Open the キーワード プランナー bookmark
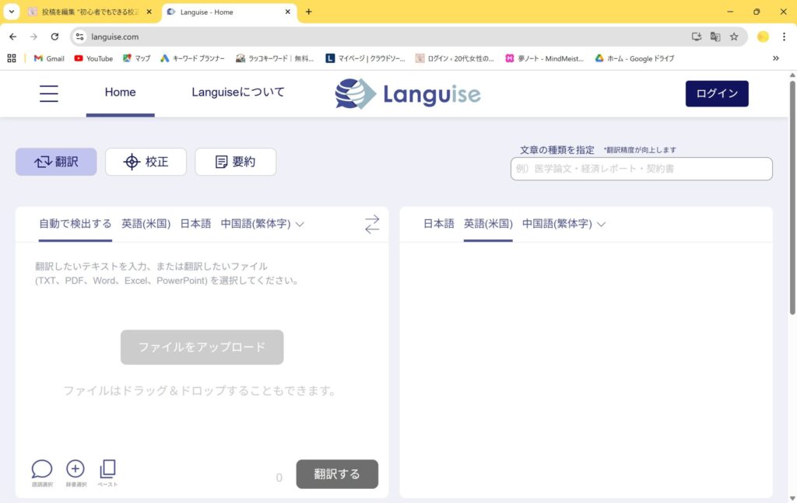The image size is (797, 503). (x=192, y=58)
